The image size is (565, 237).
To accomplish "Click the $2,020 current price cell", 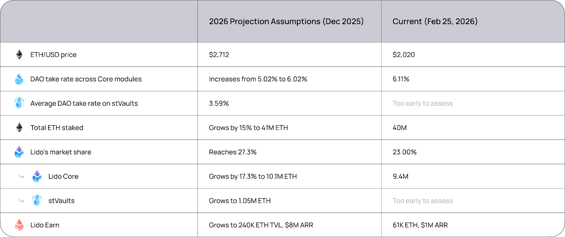I will click(x=404, y=55).
